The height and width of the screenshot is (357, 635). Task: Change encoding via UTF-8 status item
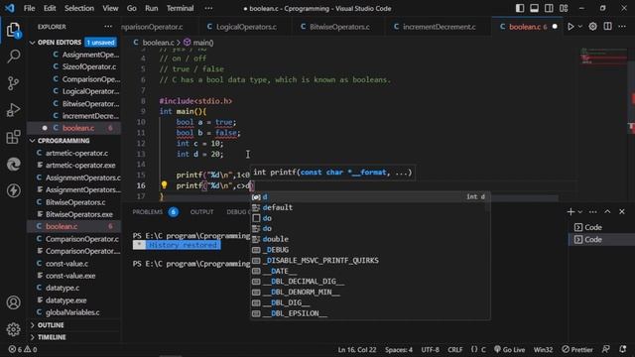(430, 349)
